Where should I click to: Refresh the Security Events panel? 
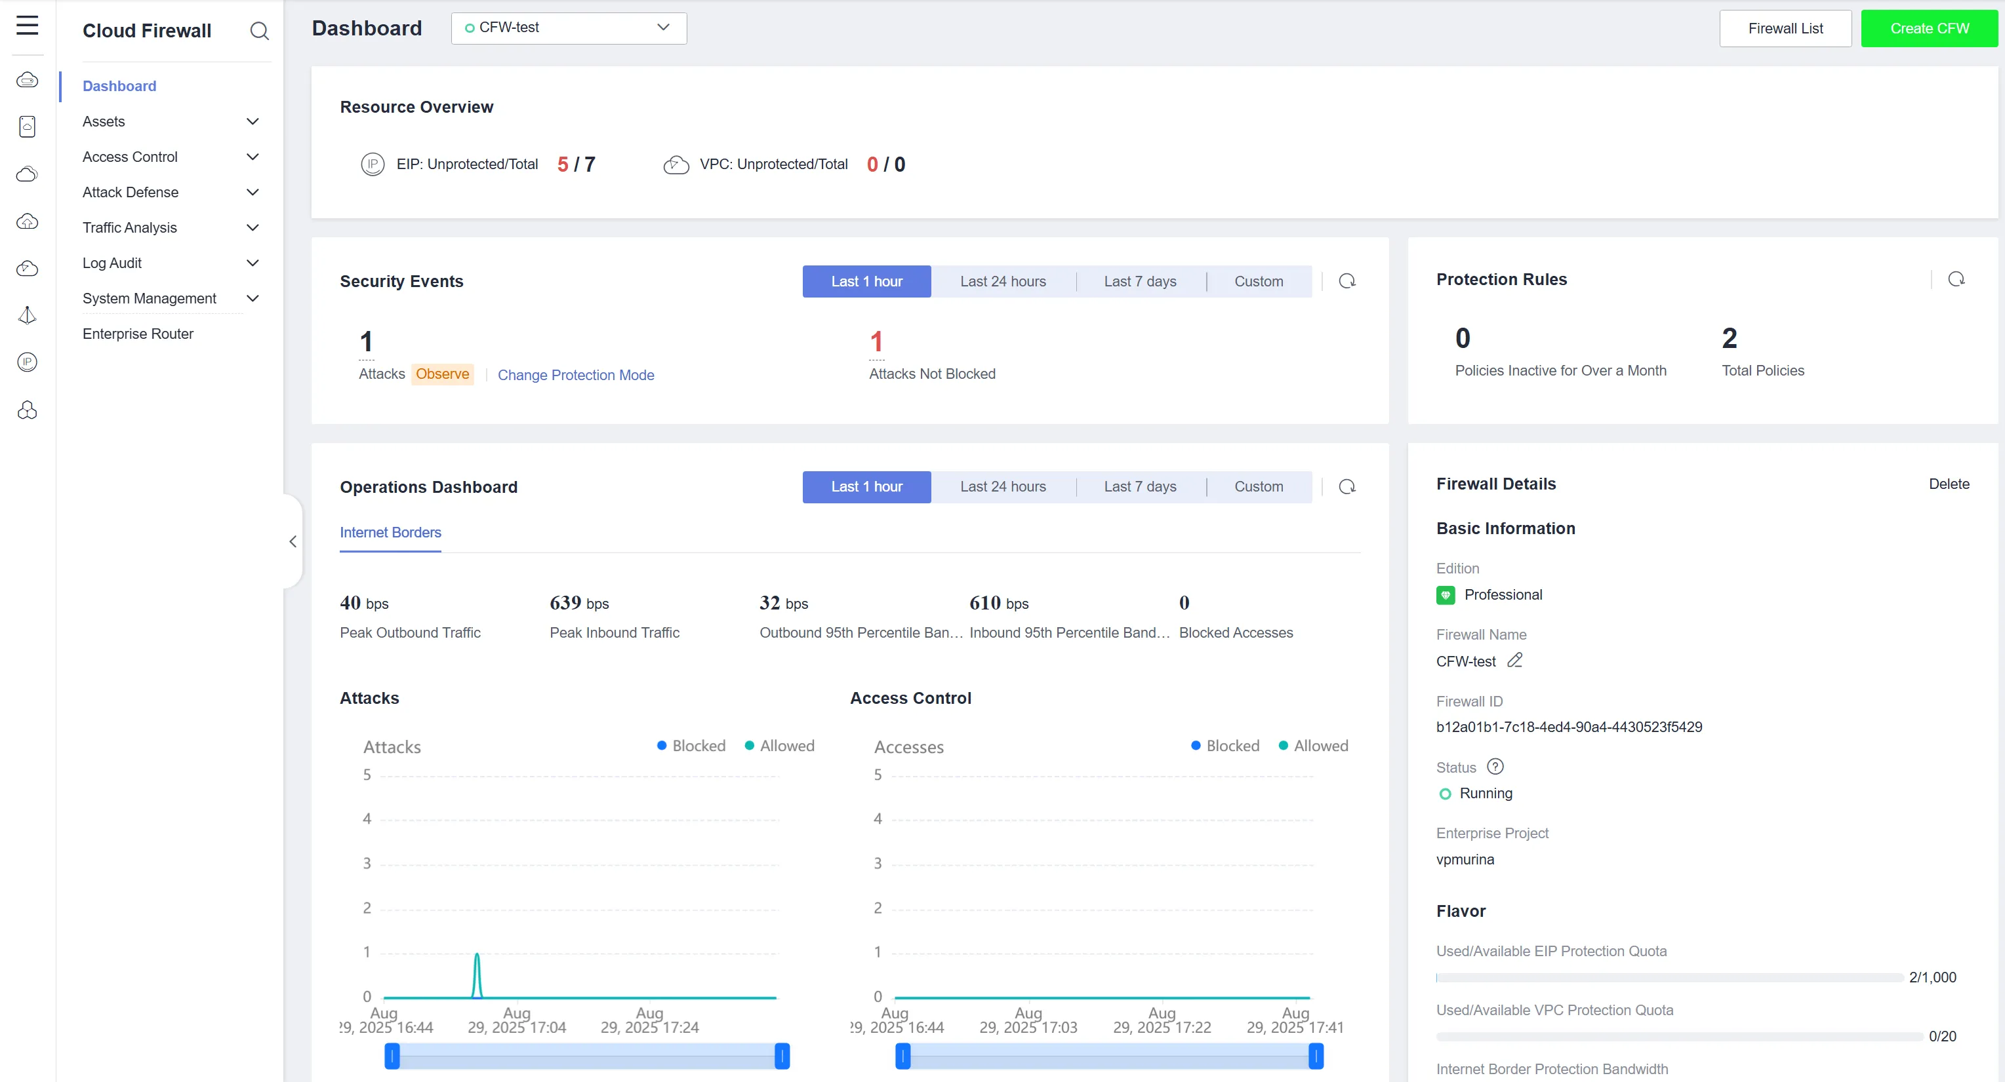tap(1347, 282)
